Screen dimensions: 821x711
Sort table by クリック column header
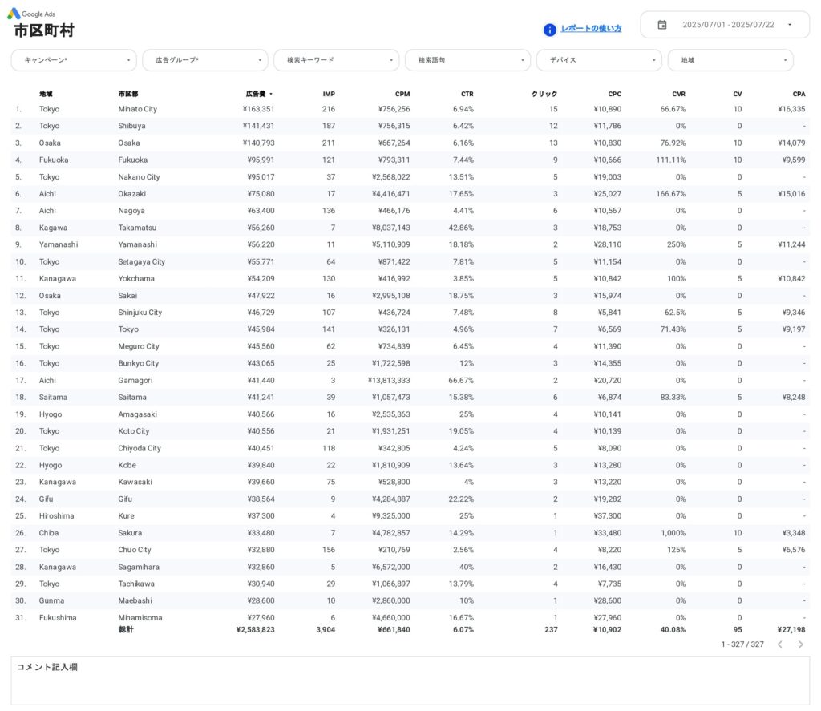point(544,95)
